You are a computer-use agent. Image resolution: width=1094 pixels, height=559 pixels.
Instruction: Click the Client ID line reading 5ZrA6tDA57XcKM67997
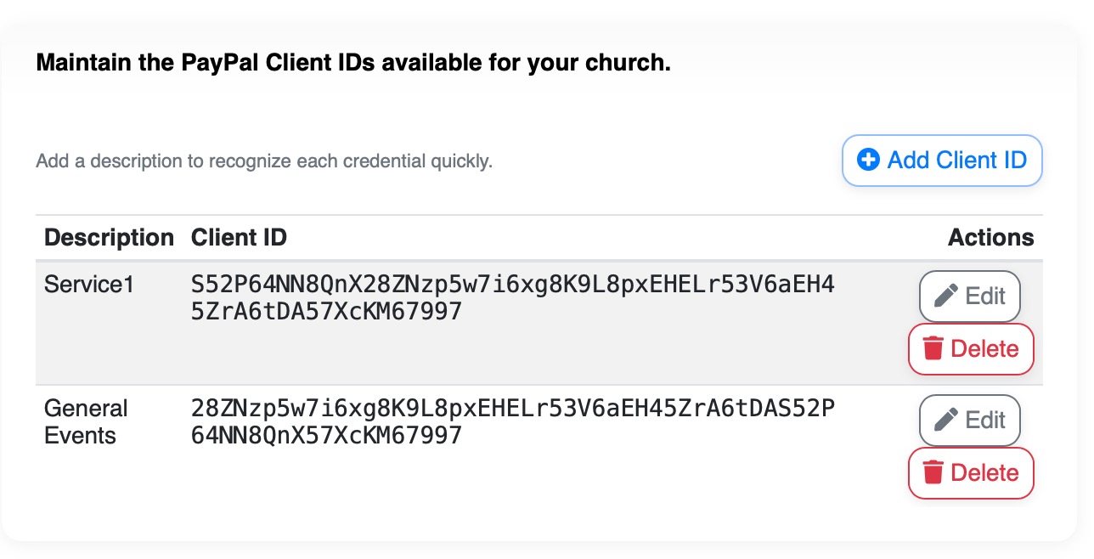pos(327,312)
